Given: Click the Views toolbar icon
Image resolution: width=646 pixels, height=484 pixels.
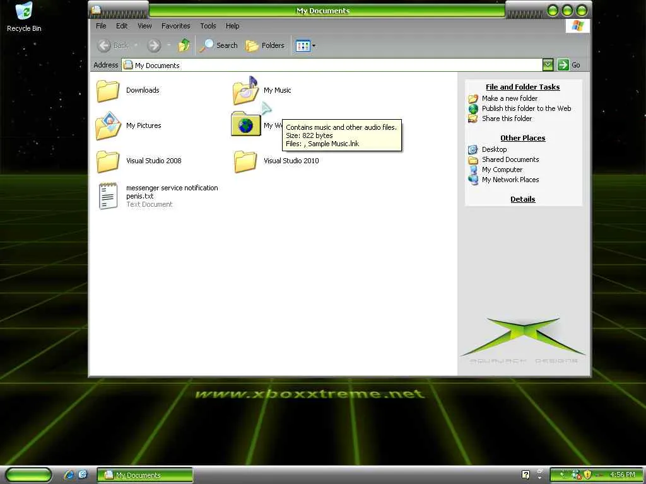Looking at the screenshot, I should point(303,45).
